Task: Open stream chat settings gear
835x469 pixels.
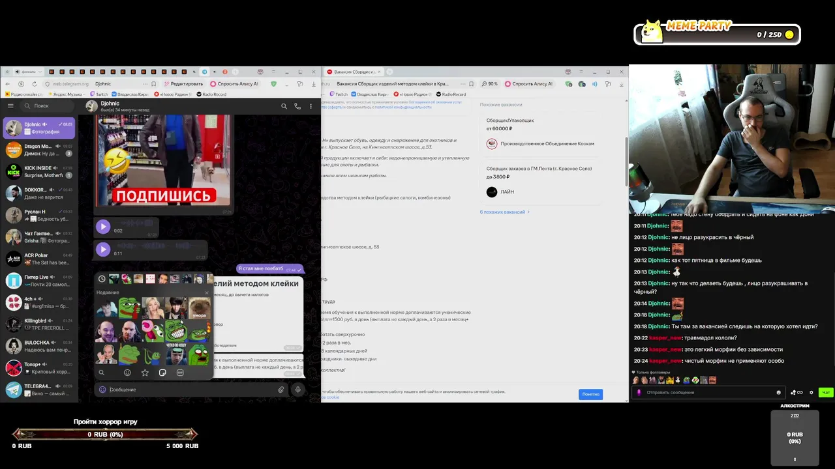Action: (811, 393)
